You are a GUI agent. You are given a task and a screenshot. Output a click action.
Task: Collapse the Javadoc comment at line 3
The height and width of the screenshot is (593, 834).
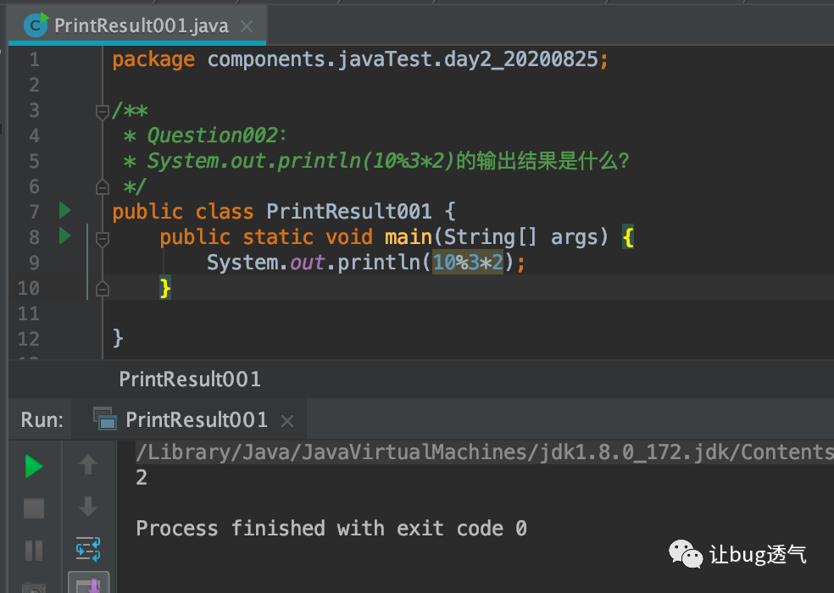102,112
